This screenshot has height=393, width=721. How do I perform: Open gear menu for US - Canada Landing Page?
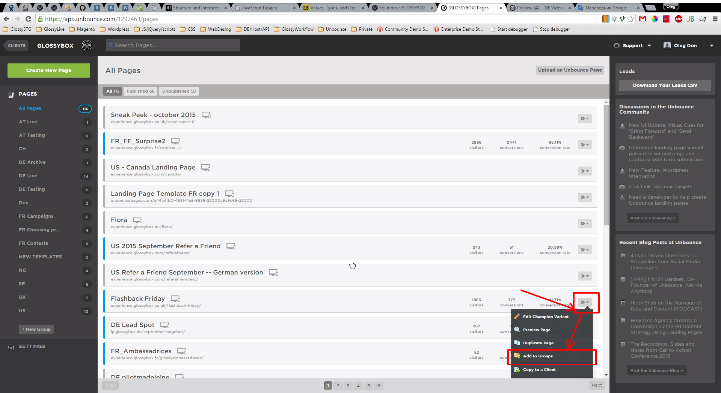[x=585, y=171]
